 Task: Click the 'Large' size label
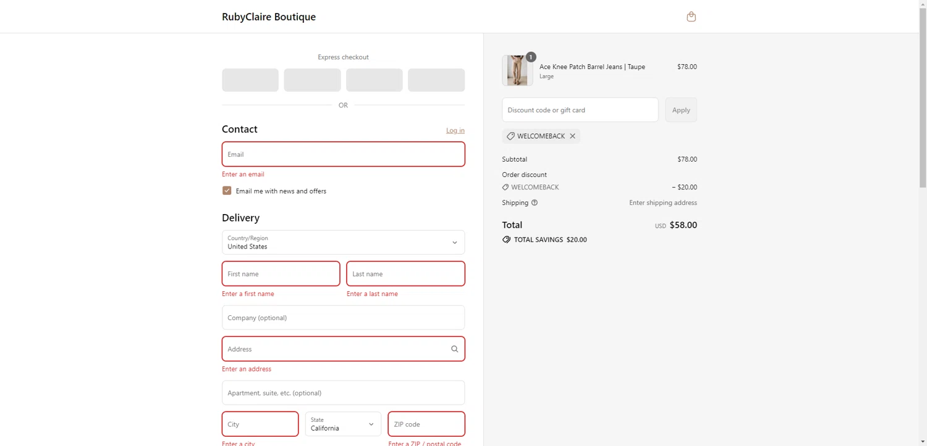click(546, 76)
